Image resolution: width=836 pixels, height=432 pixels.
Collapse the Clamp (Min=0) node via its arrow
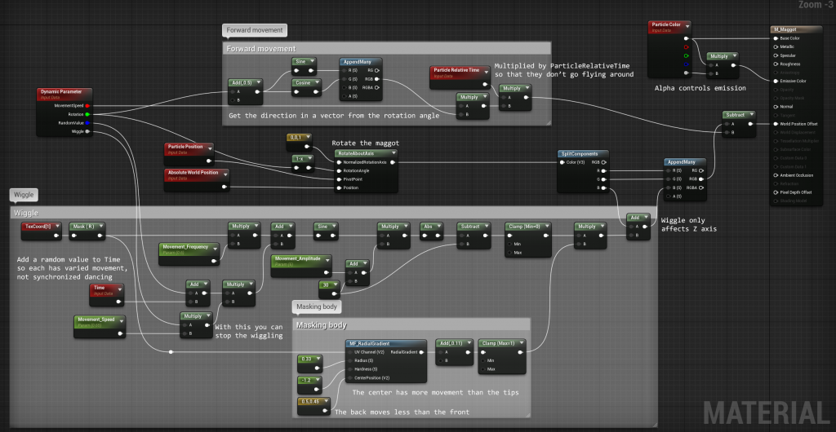click(546, 226)
